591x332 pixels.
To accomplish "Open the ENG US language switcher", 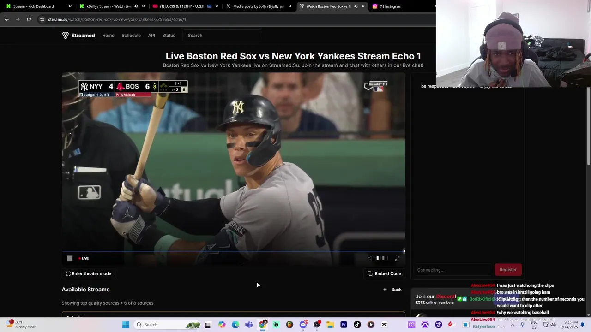I will coord(534,325).
